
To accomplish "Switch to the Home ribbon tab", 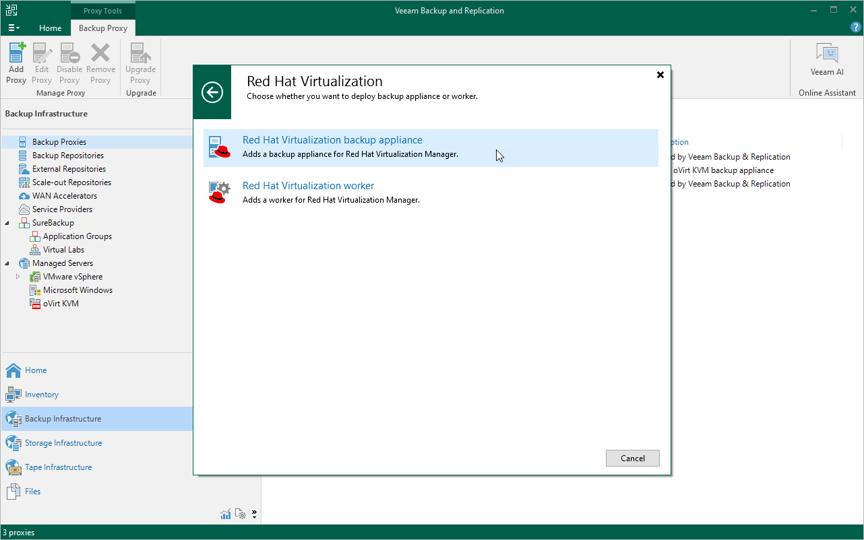I will [50, 28].
